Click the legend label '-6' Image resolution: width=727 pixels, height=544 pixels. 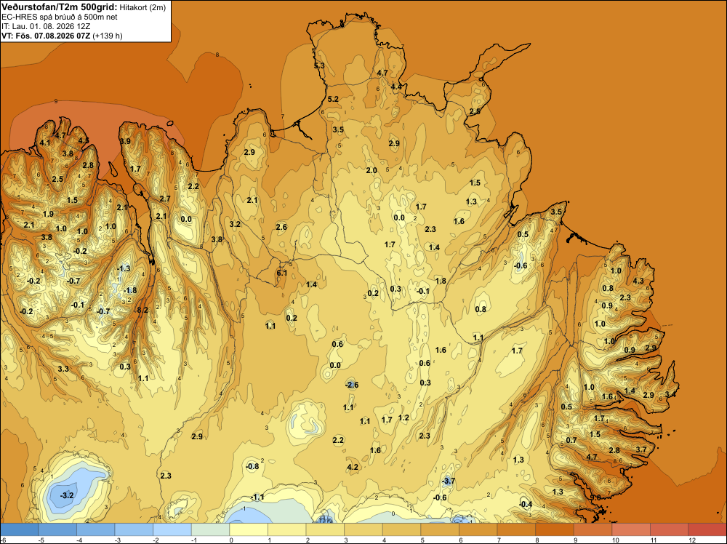[x=3, y=540]
